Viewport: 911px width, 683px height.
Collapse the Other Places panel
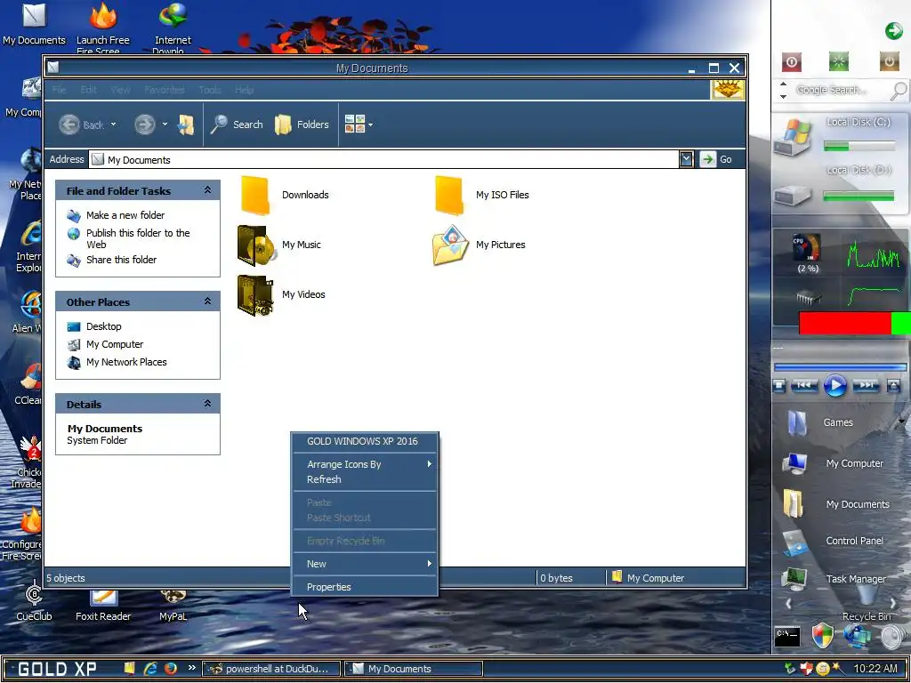[x=207, y=301]
